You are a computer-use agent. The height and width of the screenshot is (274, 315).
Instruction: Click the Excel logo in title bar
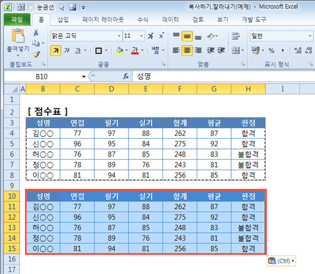click(x=8, y=7)
